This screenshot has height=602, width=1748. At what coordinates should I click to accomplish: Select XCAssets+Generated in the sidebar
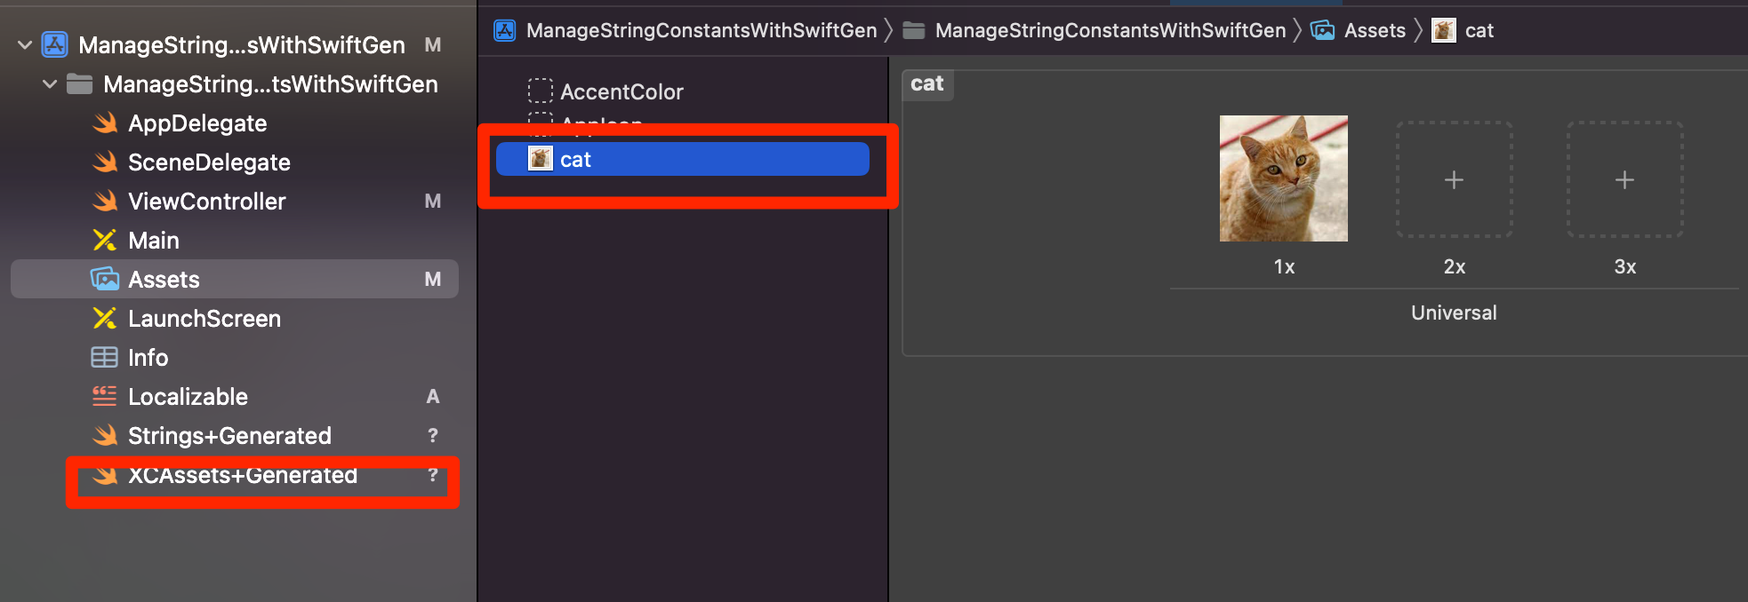pos(242,475)
